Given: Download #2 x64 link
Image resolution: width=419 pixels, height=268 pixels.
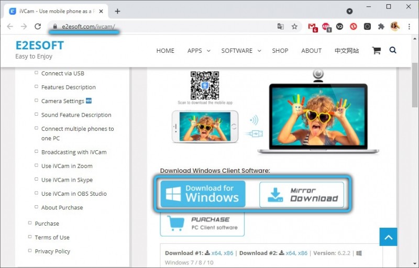Looking at the screenshot, I should pyautogui.click(x=291, y=253).
